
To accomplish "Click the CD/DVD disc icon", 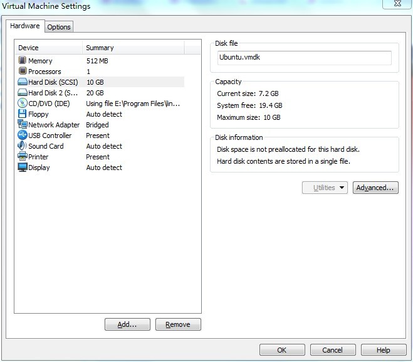I will (23, 103).
